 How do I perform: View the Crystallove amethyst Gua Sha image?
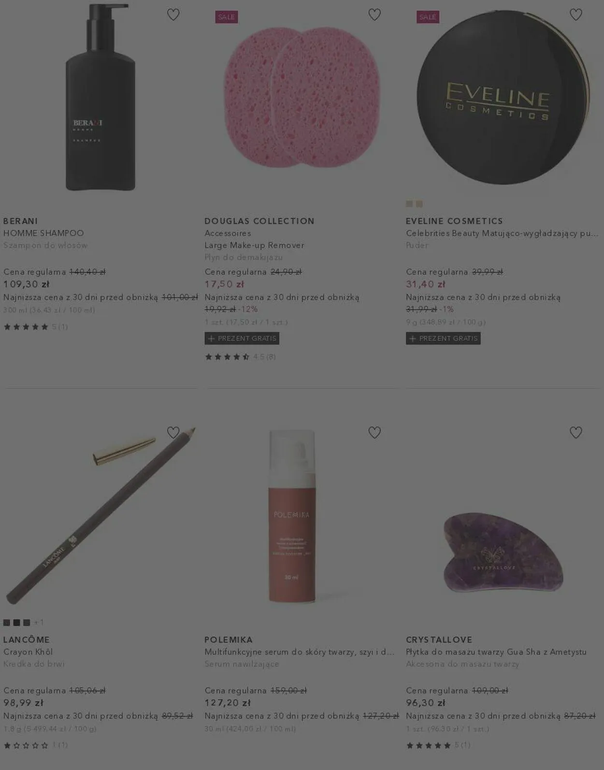pyautogui.click(x=503, y=552)
